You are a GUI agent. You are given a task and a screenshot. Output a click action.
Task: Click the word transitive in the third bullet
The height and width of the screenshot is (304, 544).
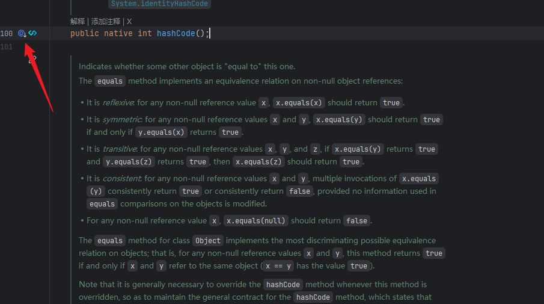[120, 149]
